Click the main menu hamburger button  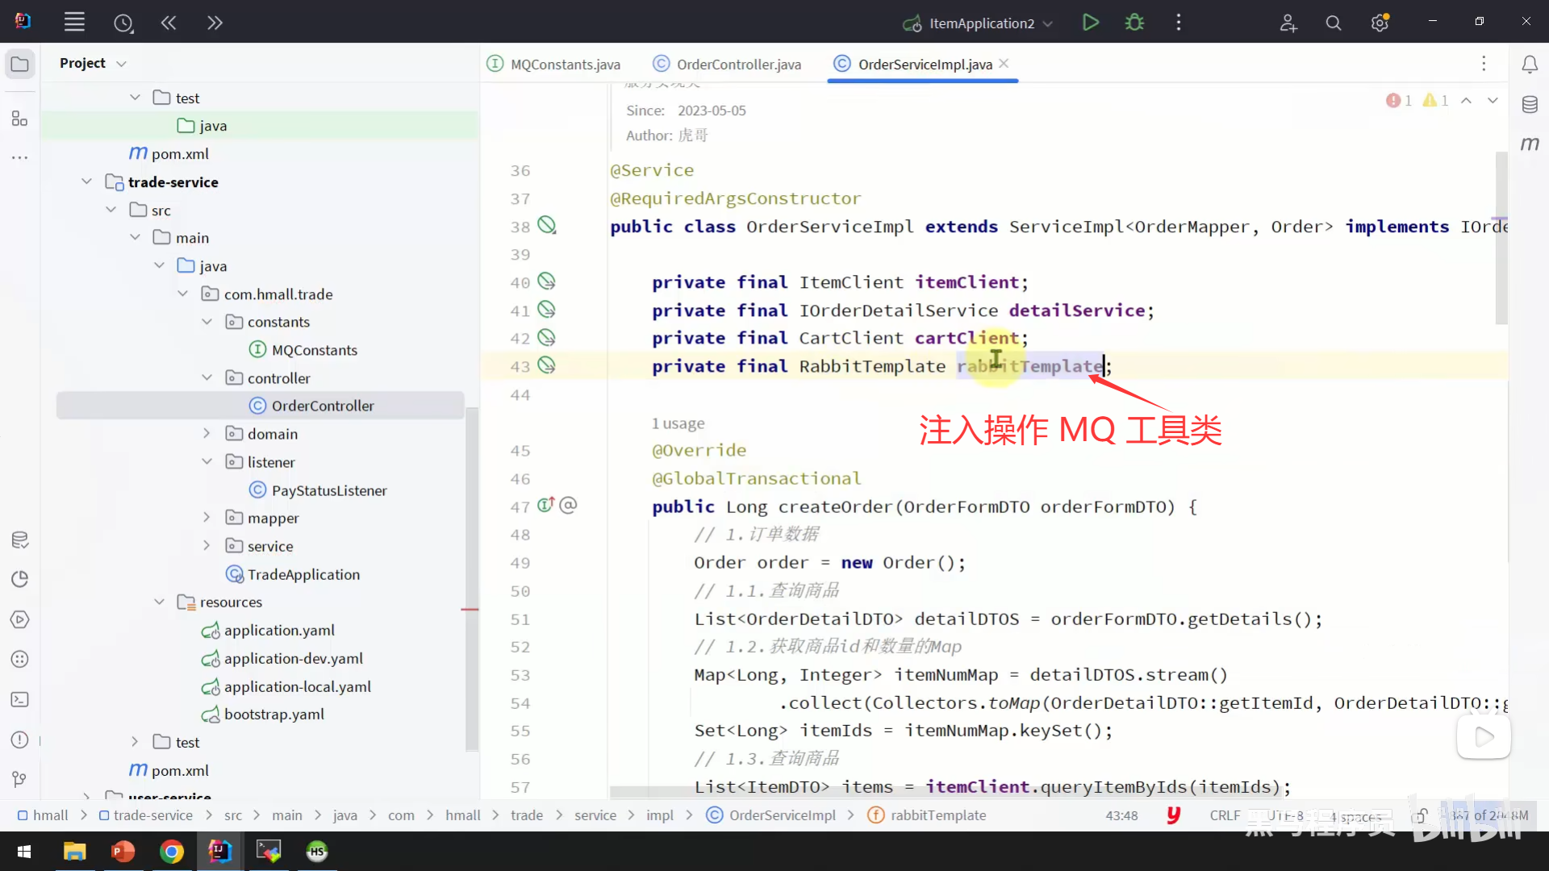click(74, 23)
